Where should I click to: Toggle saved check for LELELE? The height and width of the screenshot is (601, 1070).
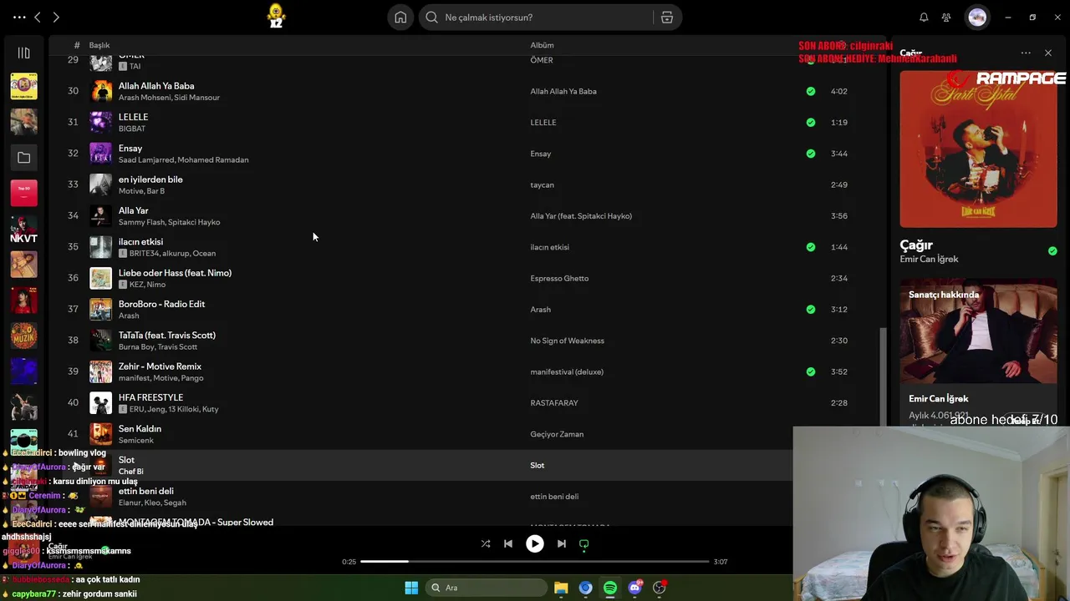click(810, 123)
